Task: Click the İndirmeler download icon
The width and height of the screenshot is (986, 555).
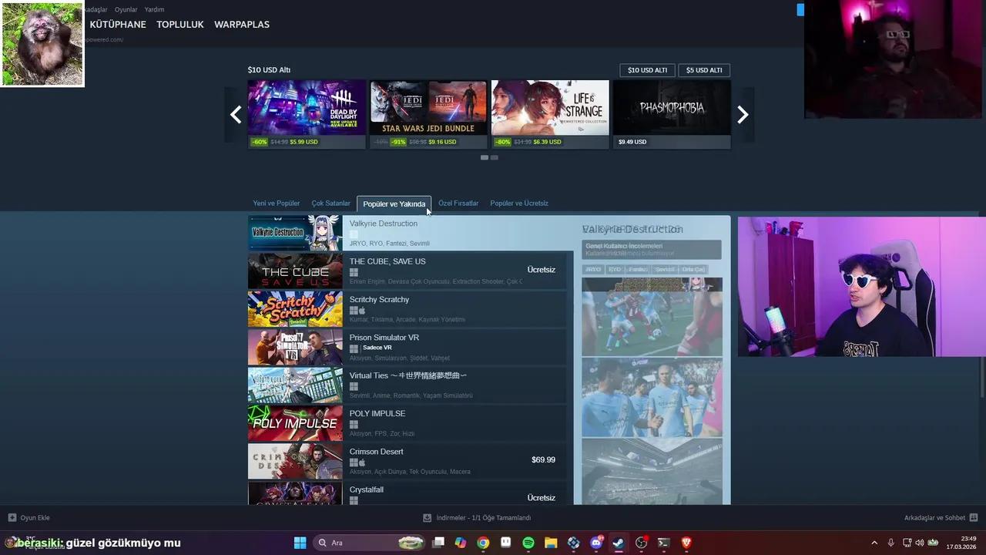Action: click(x=428, y=518)
